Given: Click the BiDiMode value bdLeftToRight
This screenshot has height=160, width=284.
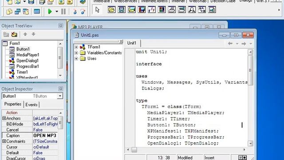Looking at the screenshot, I should (x=45, y=124).
